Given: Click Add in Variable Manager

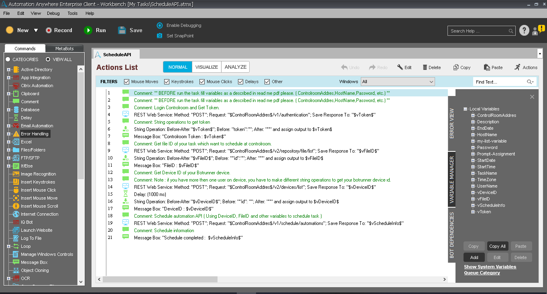Looking at the screenshot, I should click(x=474, y=257).
